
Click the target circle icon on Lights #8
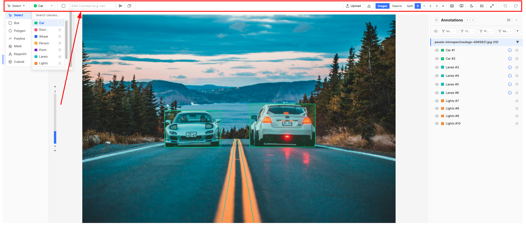(517, 109)
